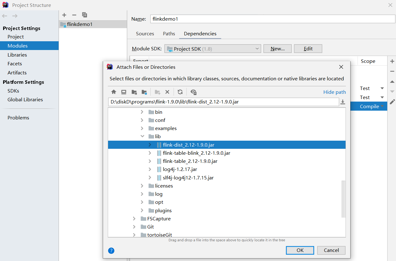
Task: Click the Home directory icon
Action: (x=113, y=92)
